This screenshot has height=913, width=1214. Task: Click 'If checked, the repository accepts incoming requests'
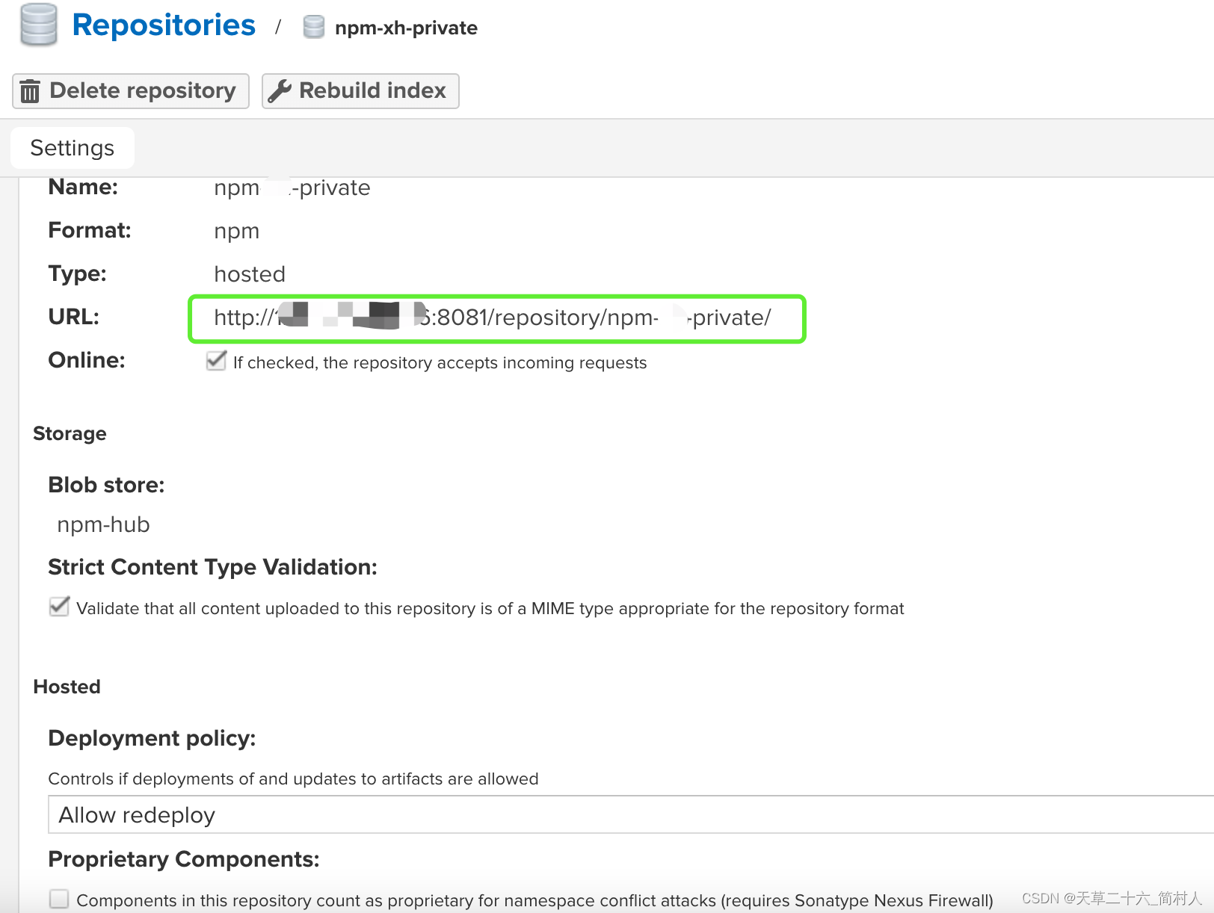(440, 363)
